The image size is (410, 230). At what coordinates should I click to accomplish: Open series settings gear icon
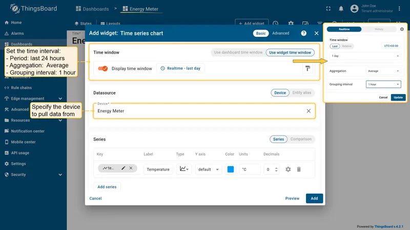(288, 169)
